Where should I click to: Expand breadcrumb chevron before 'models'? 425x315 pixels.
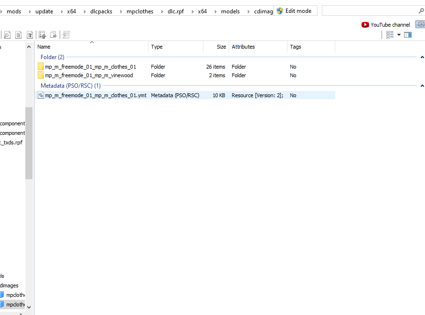point(215,11)
